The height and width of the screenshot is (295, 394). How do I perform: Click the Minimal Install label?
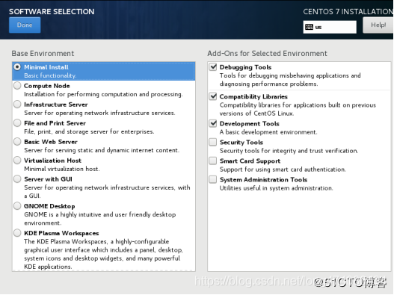(46, 67)
